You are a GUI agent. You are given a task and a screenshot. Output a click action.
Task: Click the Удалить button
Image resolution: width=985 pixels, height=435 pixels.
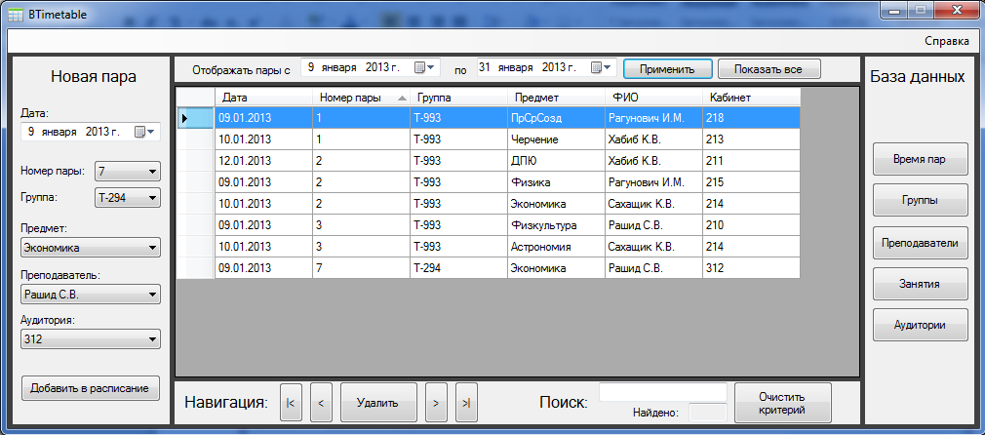378,403
